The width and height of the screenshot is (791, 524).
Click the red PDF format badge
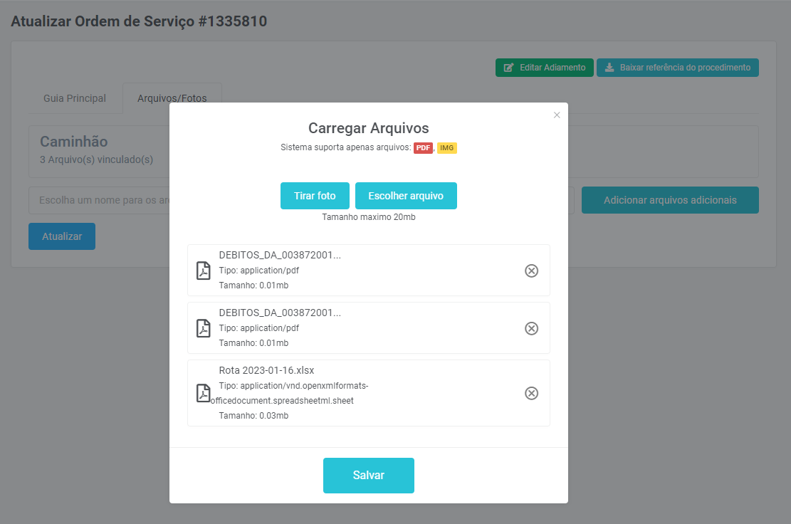coord(423,148)
